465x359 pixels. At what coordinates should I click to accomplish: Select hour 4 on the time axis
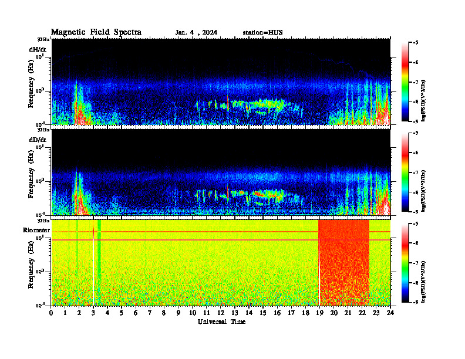tap(107, 313)
